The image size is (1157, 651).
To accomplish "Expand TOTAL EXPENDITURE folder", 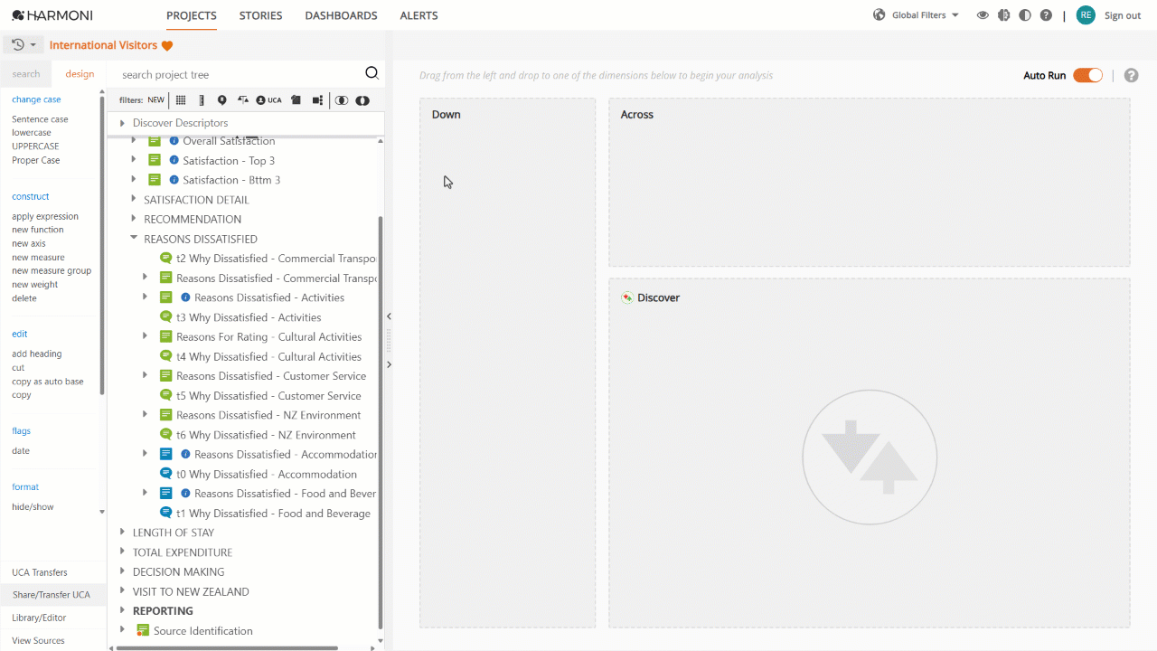I will [122, 552].
